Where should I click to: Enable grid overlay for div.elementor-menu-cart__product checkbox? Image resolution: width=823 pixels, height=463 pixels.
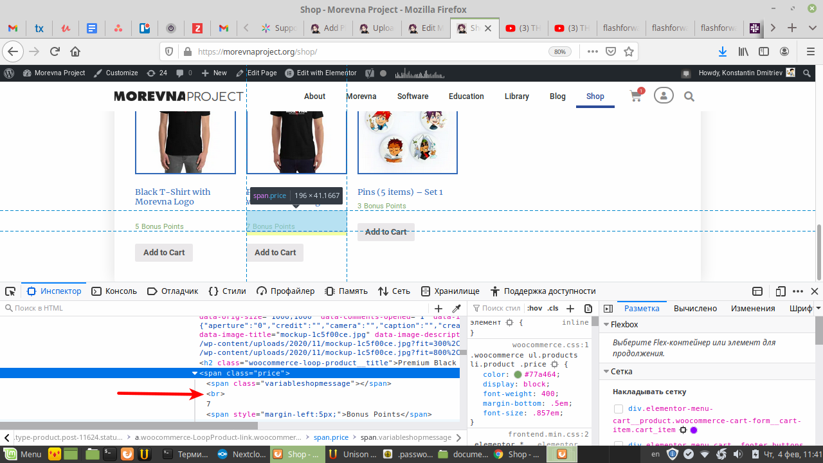pos(619,409)
